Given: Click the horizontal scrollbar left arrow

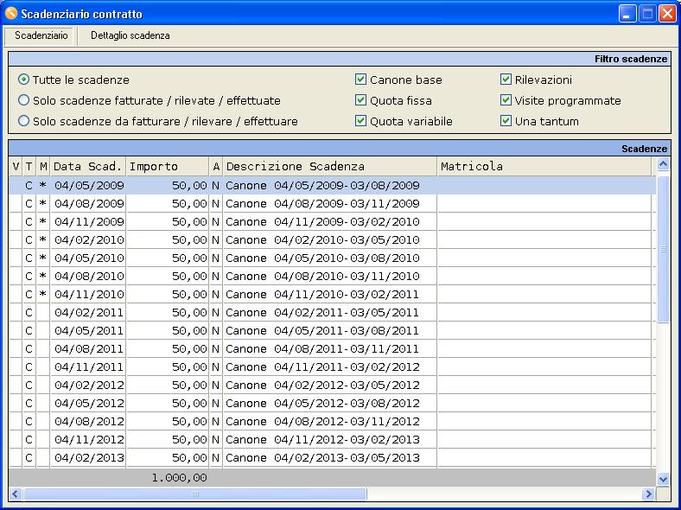Looking at the screenshot, I should (16, 494).
